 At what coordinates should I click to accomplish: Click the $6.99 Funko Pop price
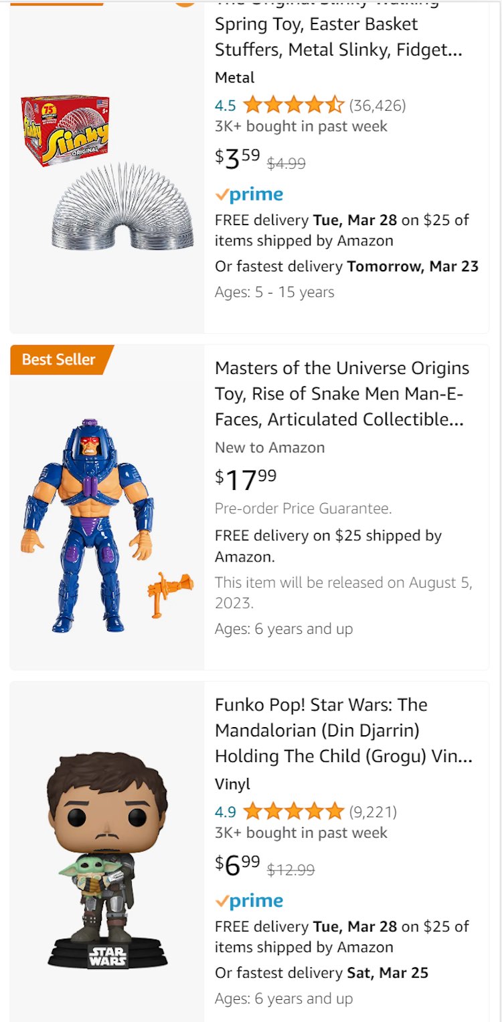click(x=238, y=865)
